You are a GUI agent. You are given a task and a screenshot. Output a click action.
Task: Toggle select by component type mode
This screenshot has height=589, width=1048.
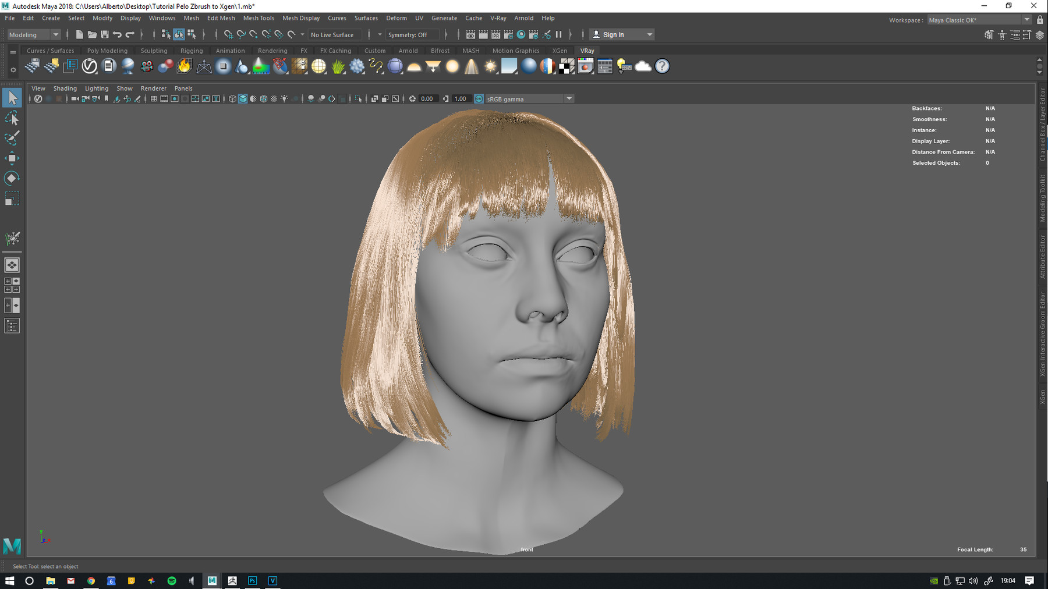pos(192,35)
